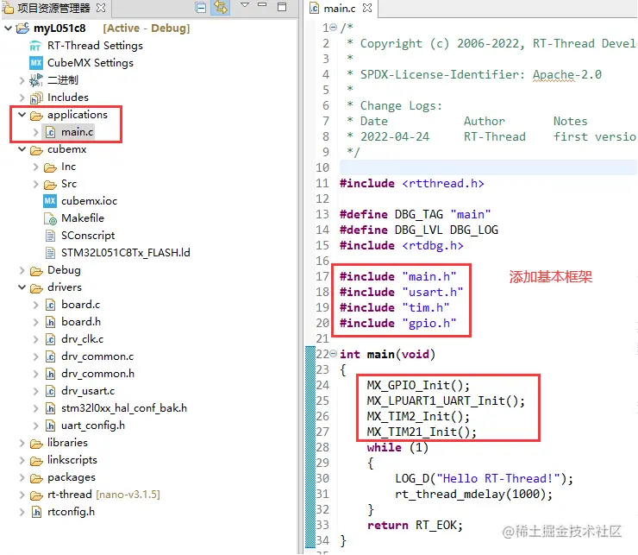Select the Makefile icon

click(x=50, y=218)
